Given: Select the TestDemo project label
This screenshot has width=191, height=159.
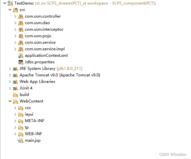Looking at the screenshot, I should 24,3.
